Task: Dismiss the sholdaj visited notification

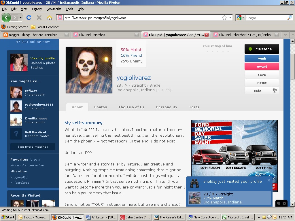Action: [x=269, y=180]
